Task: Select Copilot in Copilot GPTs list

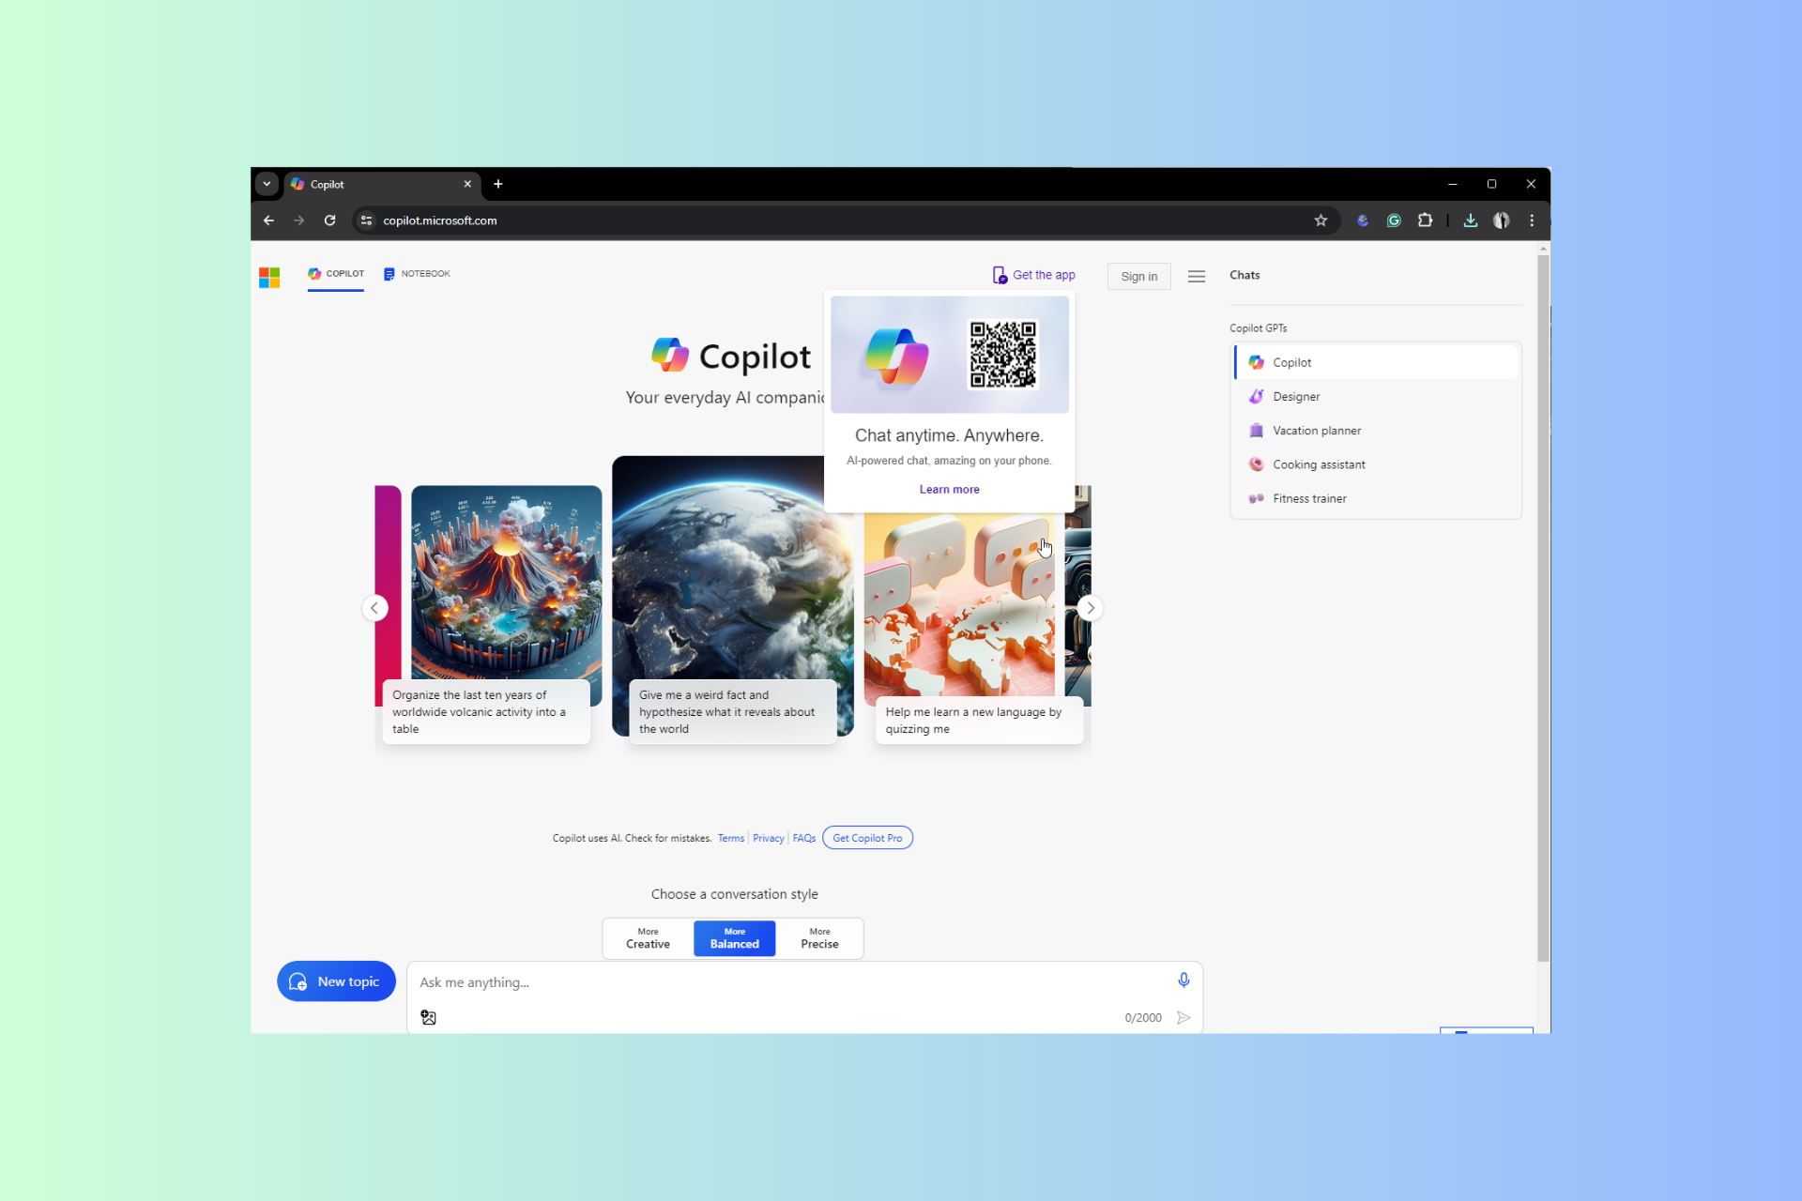Action: pyautogui.click(x=1376, y=362)
